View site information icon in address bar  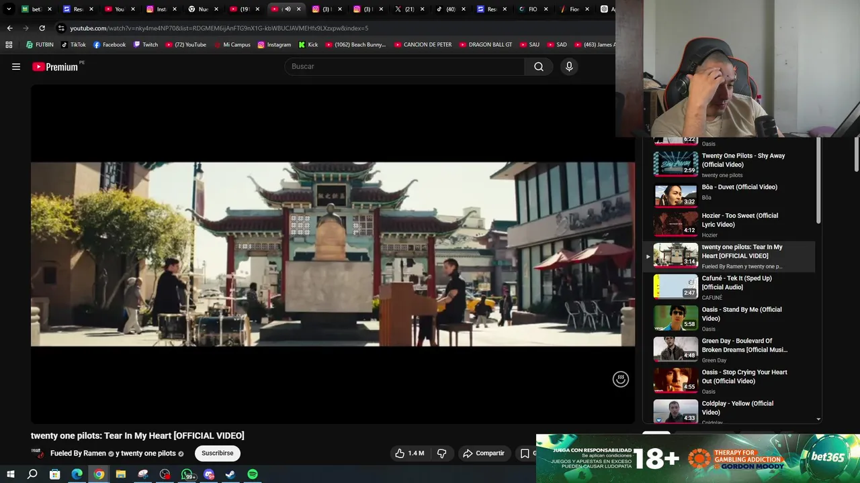[61, 28]
